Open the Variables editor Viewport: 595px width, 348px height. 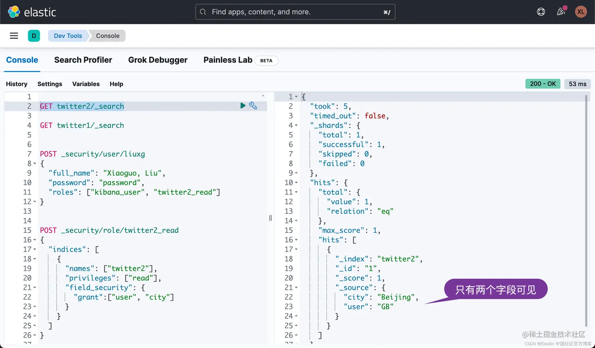coord(86,84)
